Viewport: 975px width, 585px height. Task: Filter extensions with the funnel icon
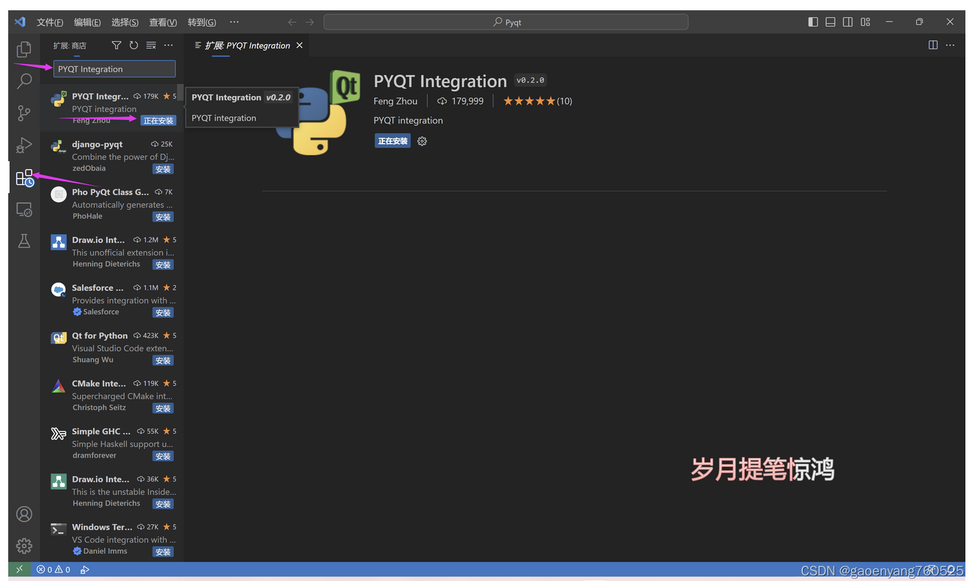[116, 45]
